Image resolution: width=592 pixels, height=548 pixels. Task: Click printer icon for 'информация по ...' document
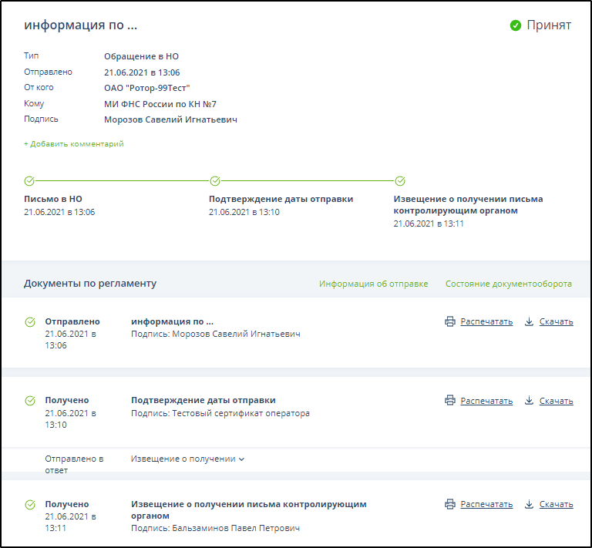[x=450, y=322]
